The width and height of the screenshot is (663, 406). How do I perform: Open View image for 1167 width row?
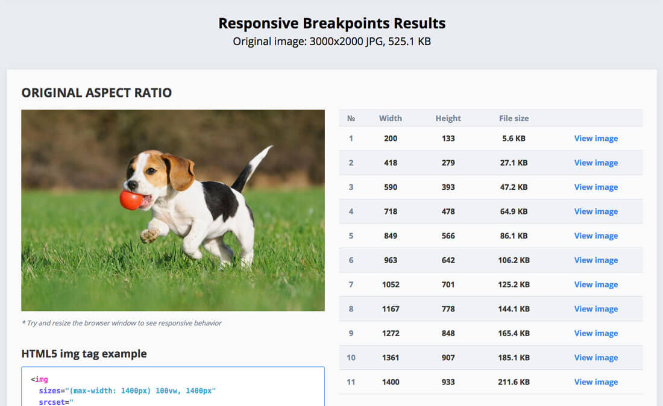click(x=595, y=309)
